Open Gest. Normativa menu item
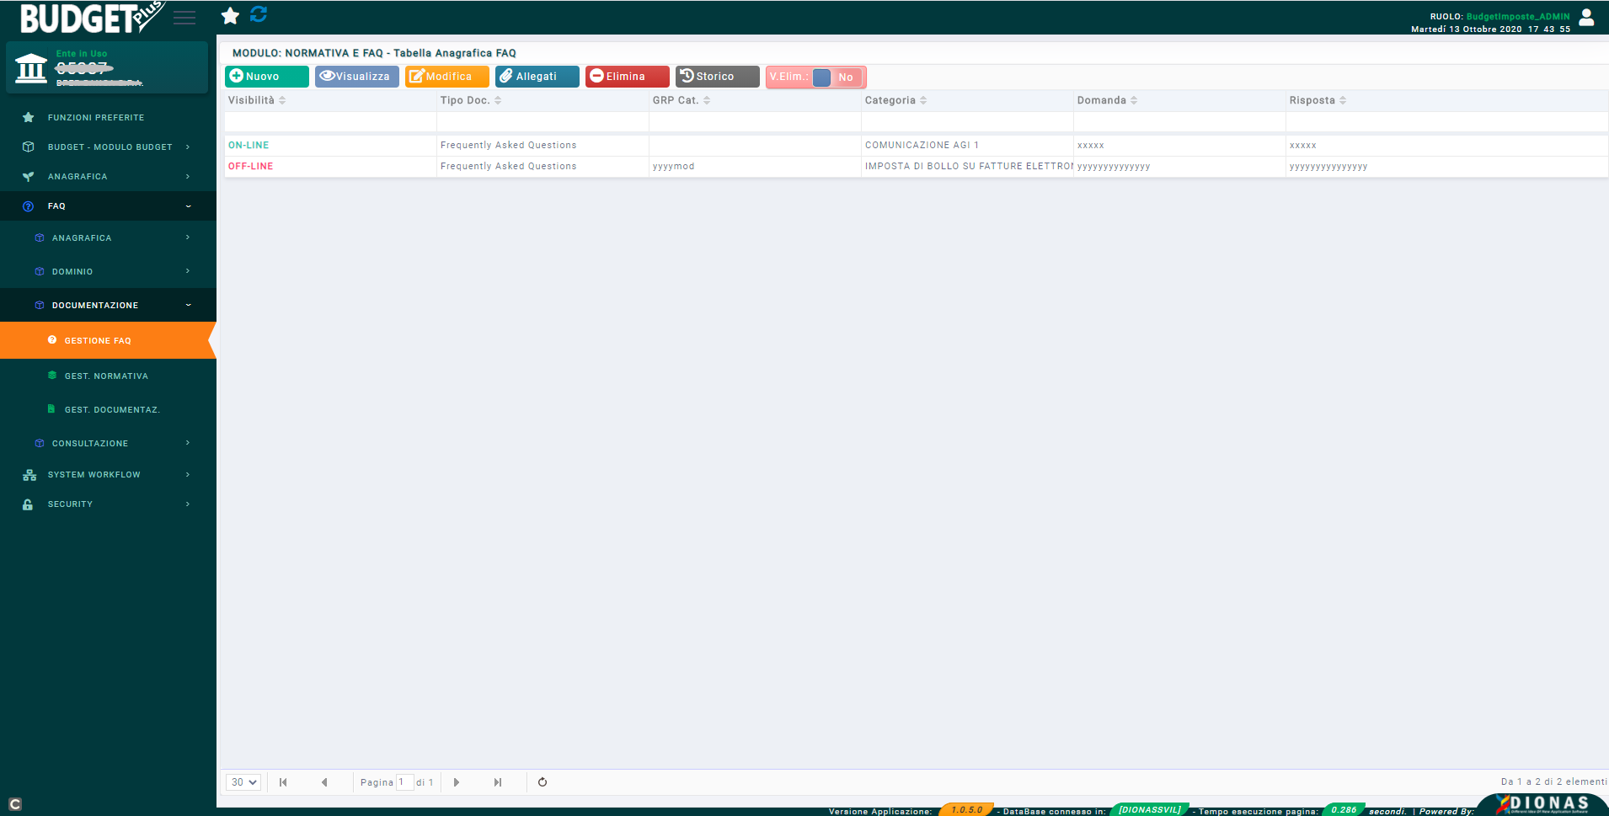 [108, 376]
